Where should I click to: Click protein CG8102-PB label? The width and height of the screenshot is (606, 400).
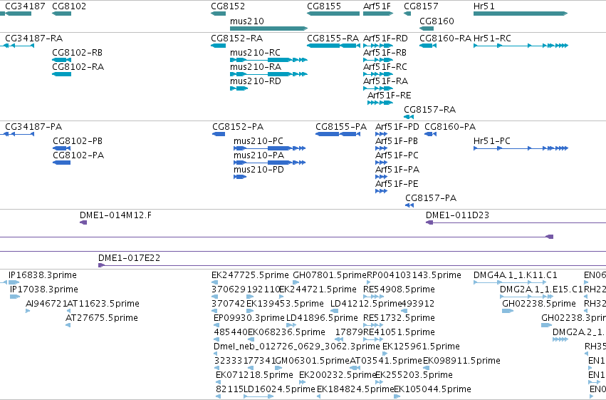tap(78, 141)
